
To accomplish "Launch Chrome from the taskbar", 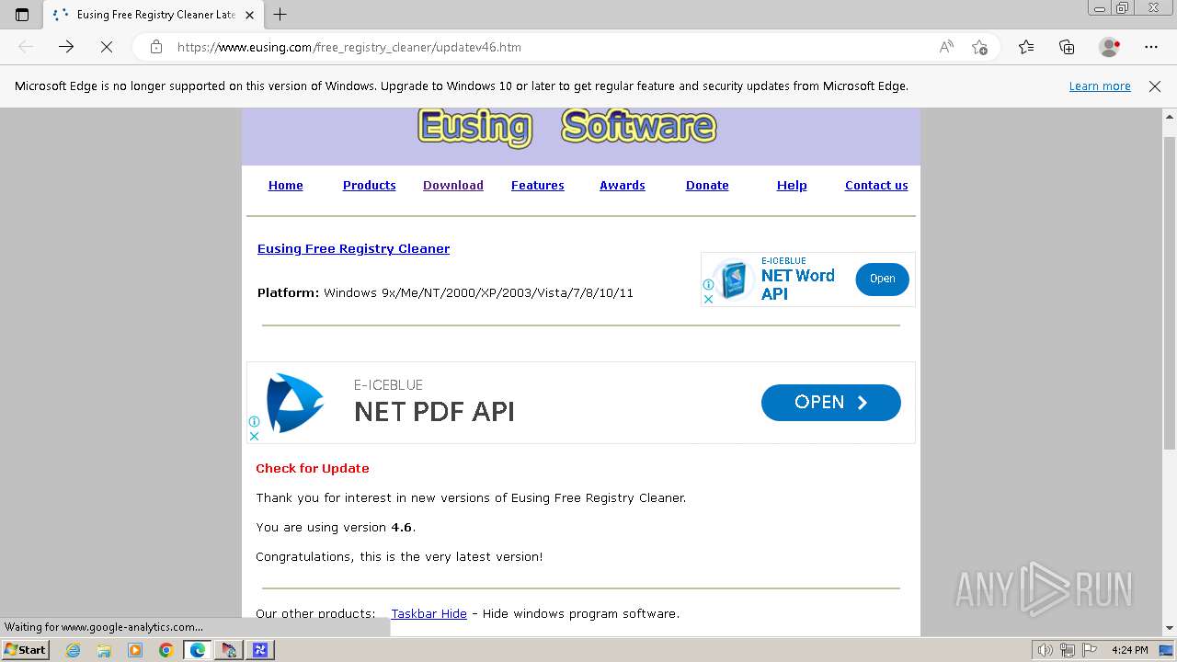I will point(166,650).
